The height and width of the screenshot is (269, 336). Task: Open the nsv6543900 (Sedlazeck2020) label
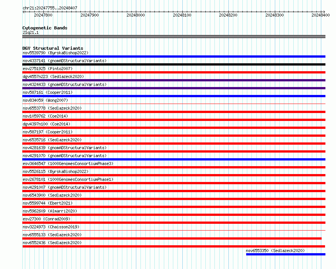(x=52, y=195)
